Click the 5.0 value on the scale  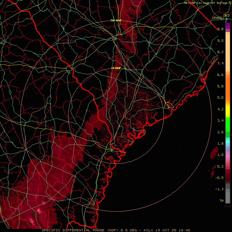click(x=220, y=98)
